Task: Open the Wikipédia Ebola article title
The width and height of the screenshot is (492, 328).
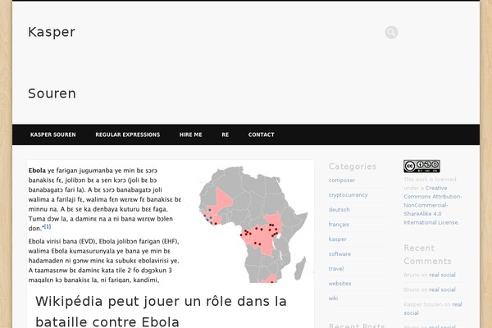Action: (161, 312)
